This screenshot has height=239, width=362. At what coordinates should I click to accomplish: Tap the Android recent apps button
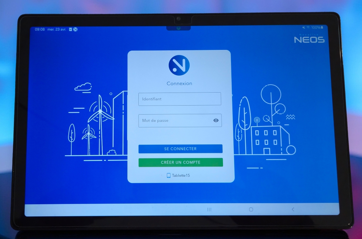[x=209, y=209]
